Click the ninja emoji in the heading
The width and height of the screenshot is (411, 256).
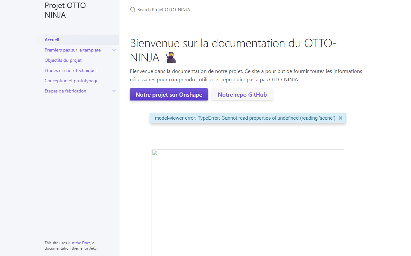[171, 58]
